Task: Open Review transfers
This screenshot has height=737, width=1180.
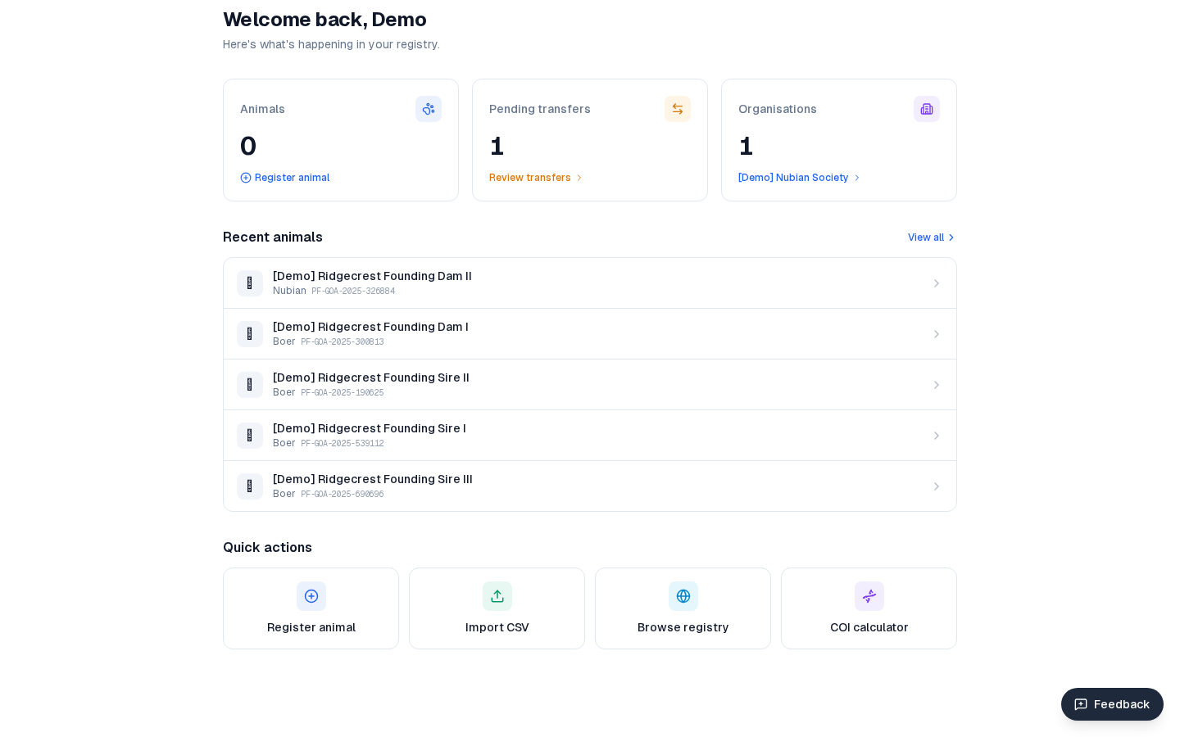Action: click(530, 178)
